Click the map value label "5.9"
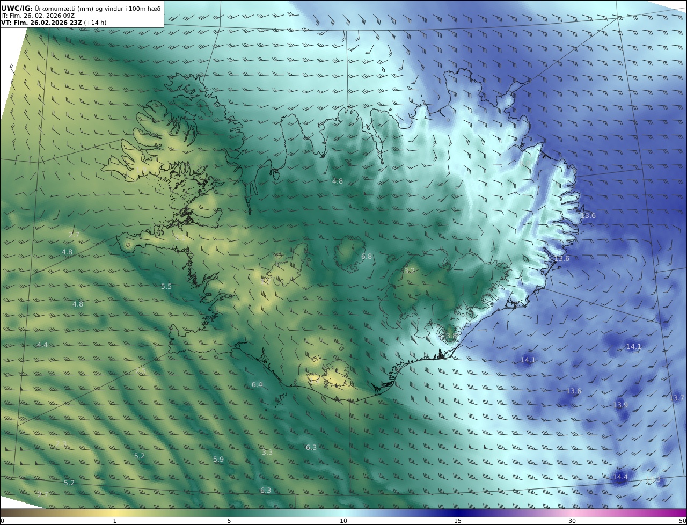This screenshot has height=525, width=687. coord(218,460)
